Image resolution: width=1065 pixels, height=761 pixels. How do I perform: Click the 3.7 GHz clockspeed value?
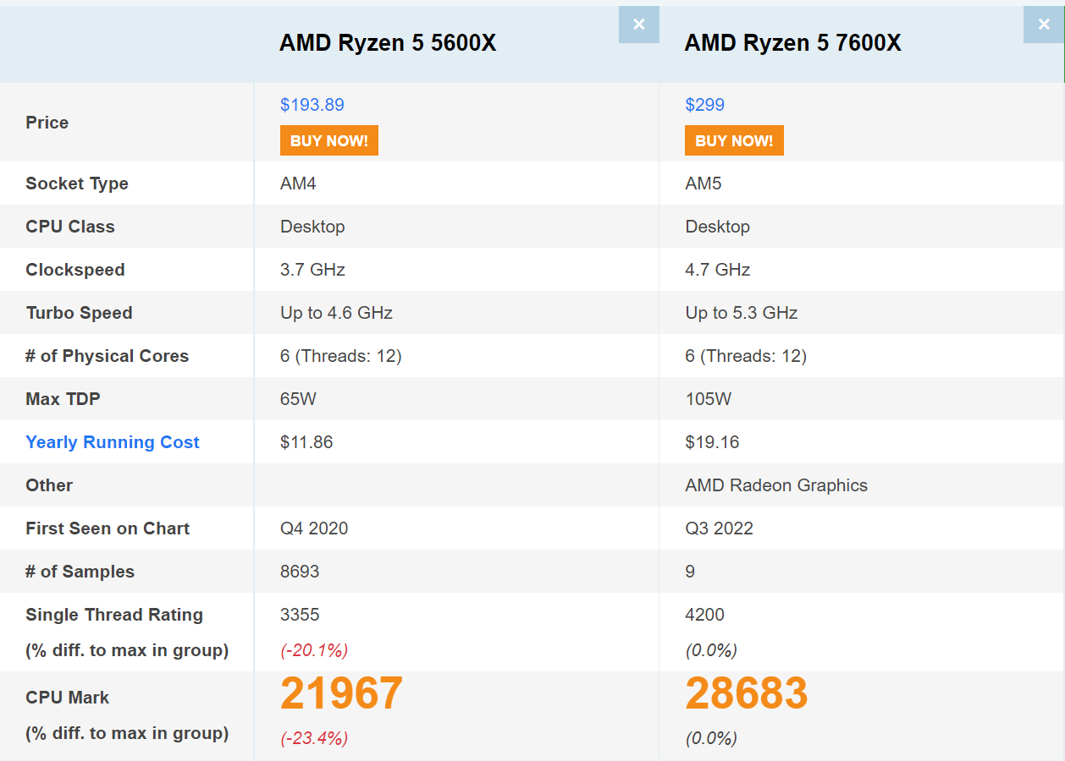click(x=312, y=270)
